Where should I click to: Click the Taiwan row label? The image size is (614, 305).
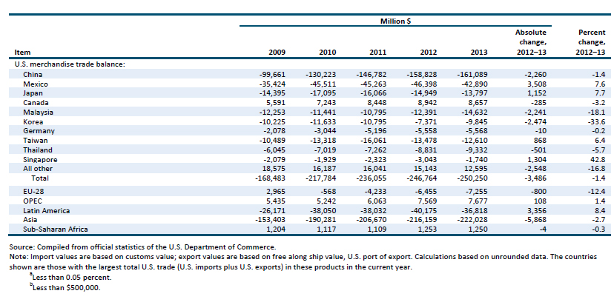click(x=36, y=141)
